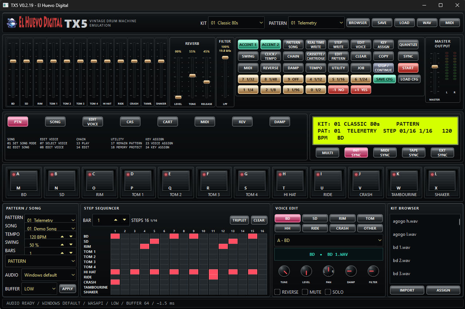Click the reverb TONE slider

192,75
